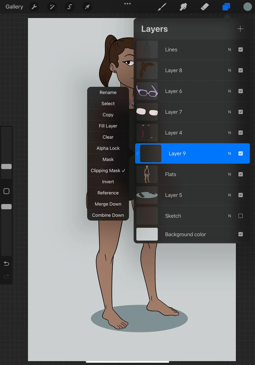Screen dimensions: 255x365
Task: Open blend mode for Layer 9
Action: pos(229,153)
